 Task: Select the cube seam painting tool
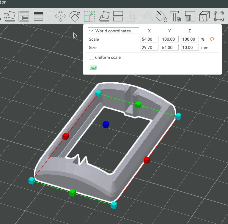click(205, 16)
